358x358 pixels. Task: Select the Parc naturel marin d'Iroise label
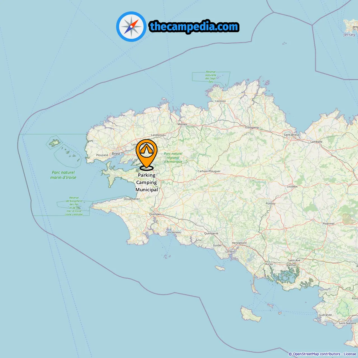point(63,175)
